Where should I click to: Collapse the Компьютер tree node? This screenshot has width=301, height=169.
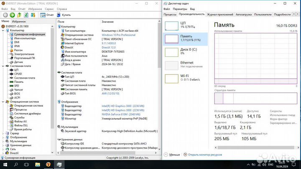point(3,30)
